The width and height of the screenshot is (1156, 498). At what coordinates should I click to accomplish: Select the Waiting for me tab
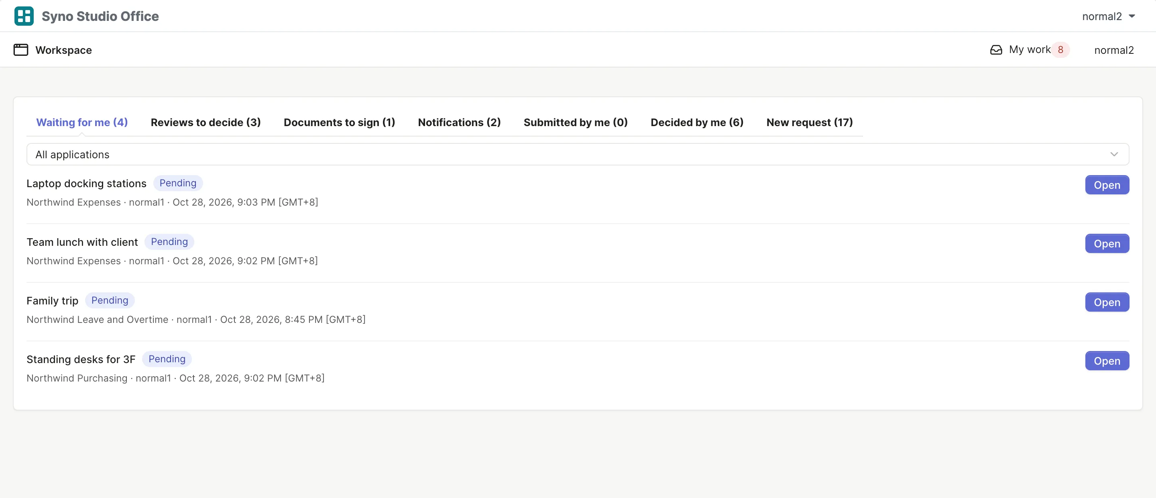[81, 122]
